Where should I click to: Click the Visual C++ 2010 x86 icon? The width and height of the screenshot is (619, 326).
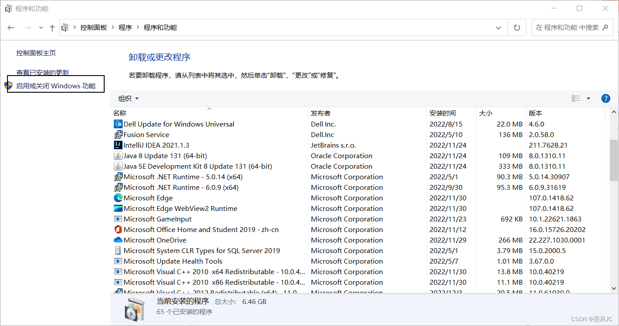tap(118, 282)
